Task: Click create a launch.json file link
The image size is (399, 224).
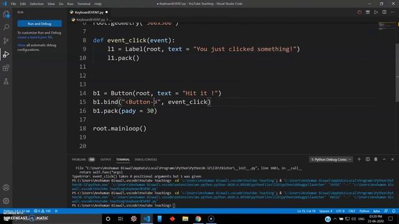Action: point(35,37)
